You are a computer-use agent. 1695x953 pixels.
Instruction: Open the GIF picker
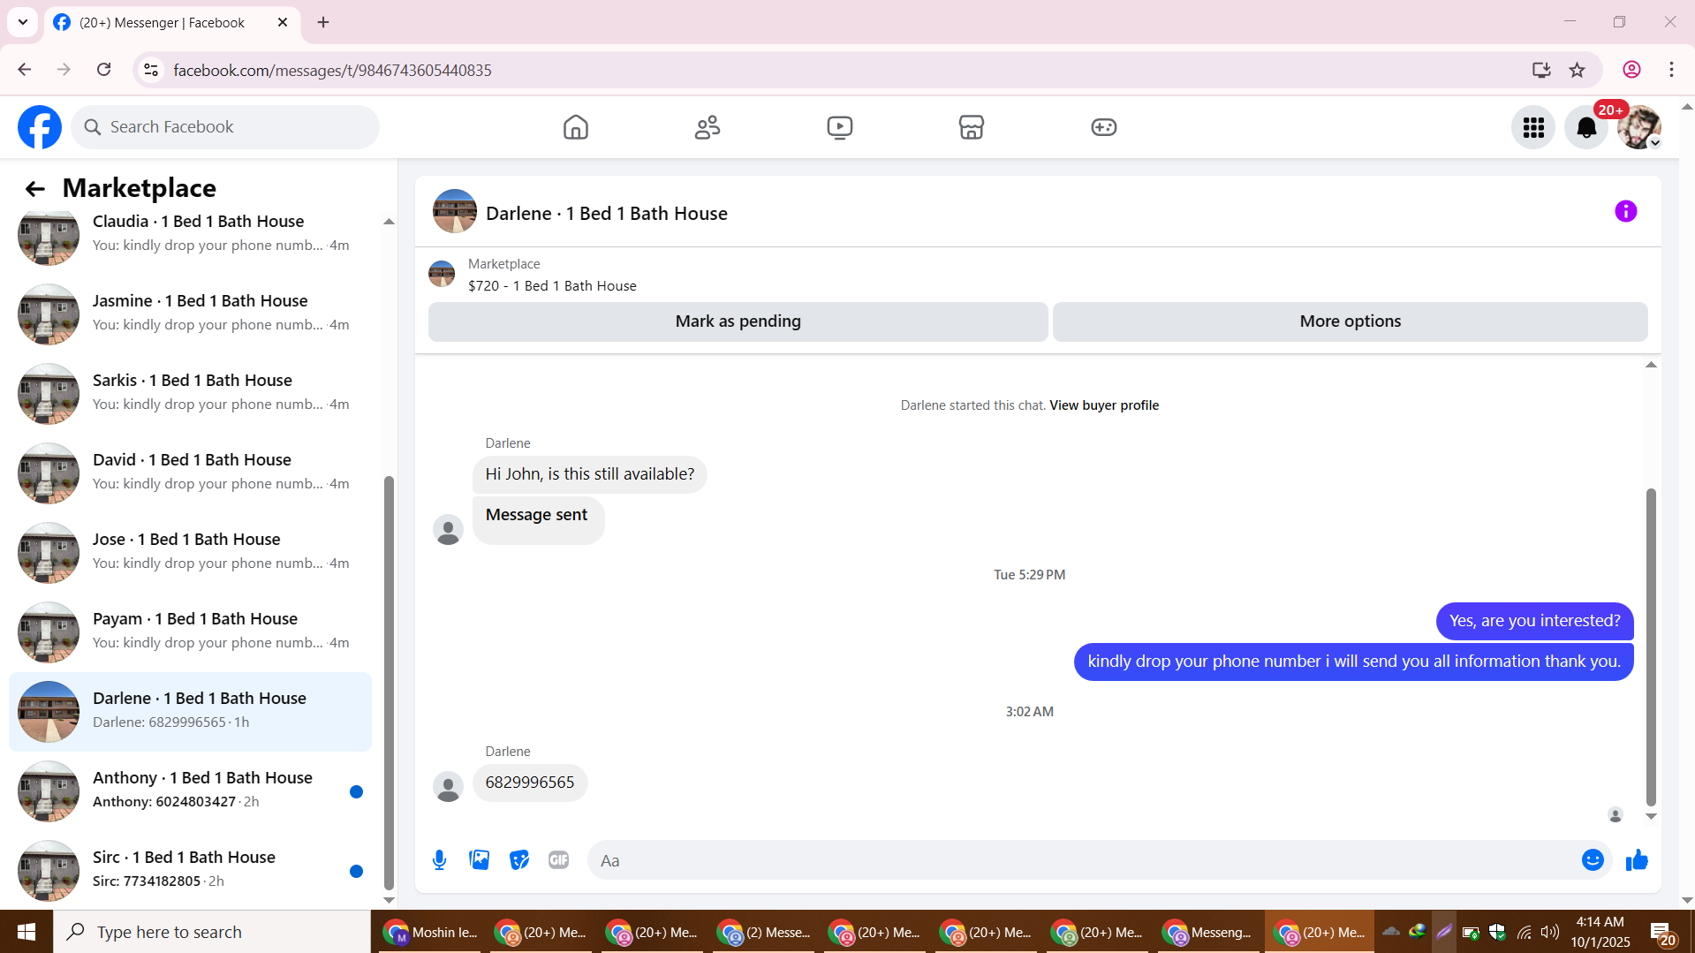[x=559, y=860]
